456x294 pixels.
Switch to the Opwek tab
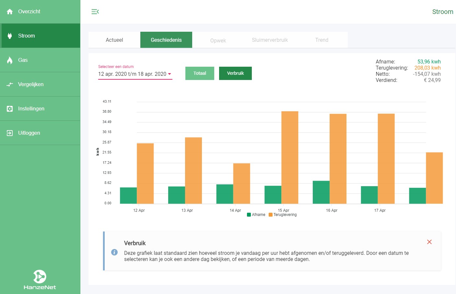pyautogui.click(x=218, y=40)
